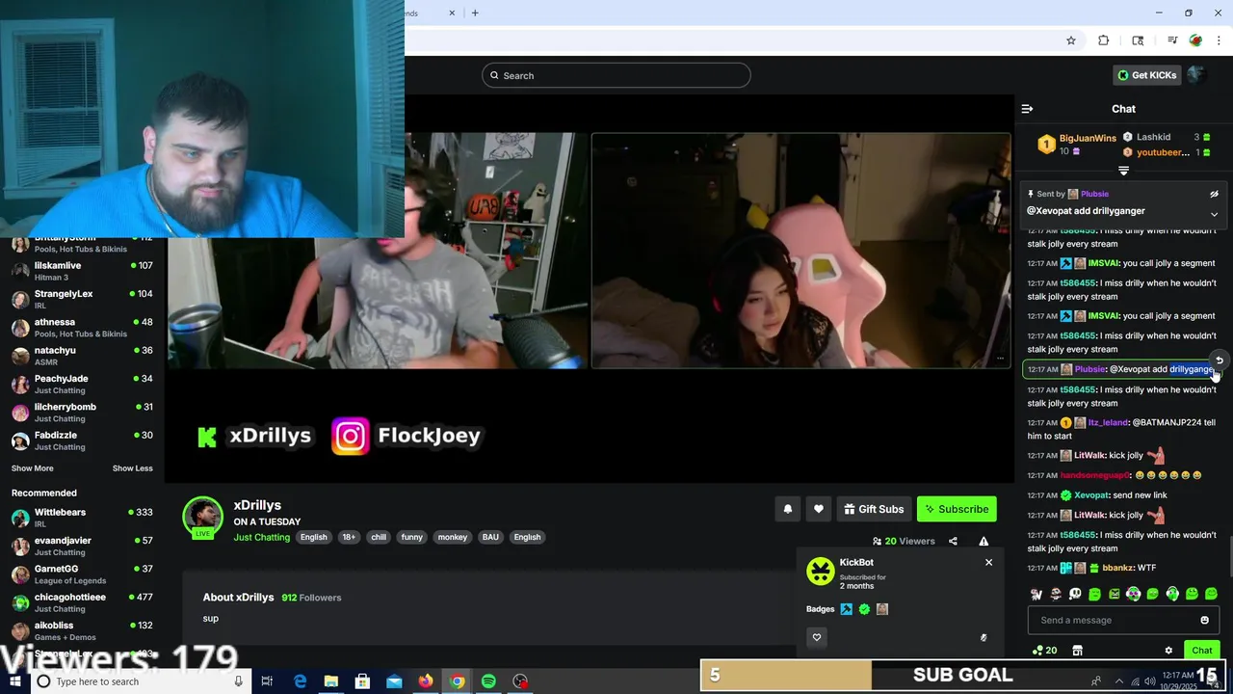The width and height of the screenshot is (1233, 694).
Task: Open the recommended GarnetGG channel
Action: pos(83,574)
